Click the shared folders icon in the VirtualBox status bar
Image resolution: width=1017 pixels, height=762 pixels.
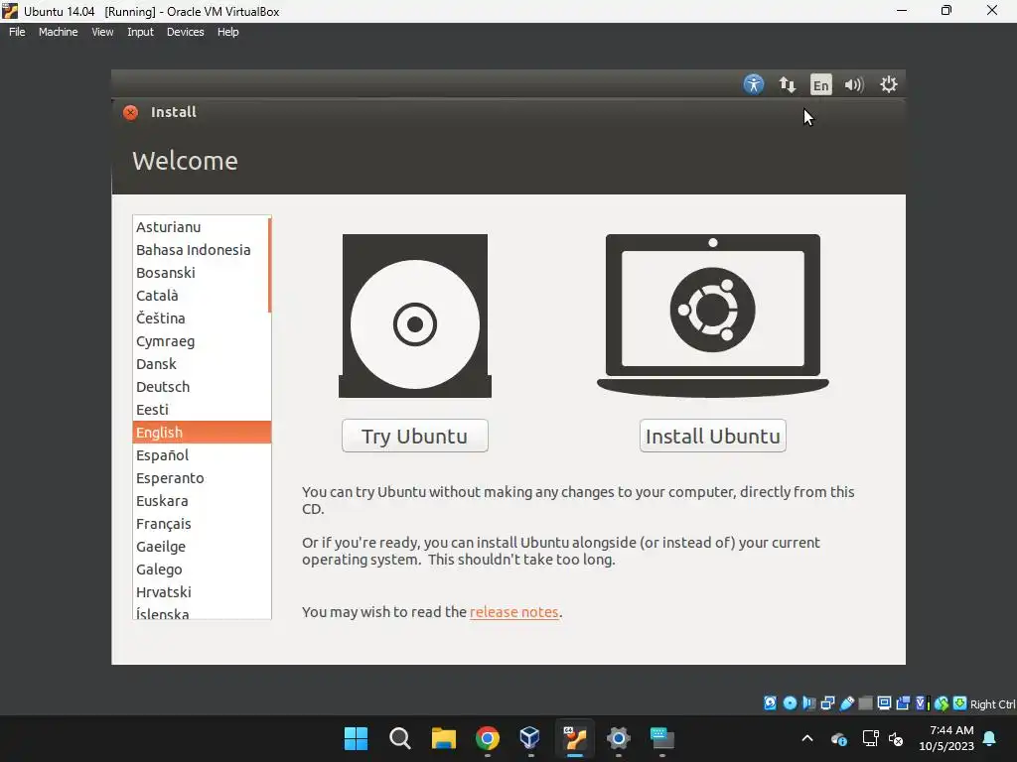865,703
